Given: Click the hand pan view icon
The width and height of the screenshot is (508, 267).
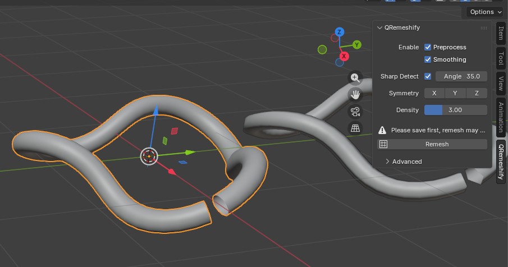Looking at the screenshot, I should click(355, 94).
